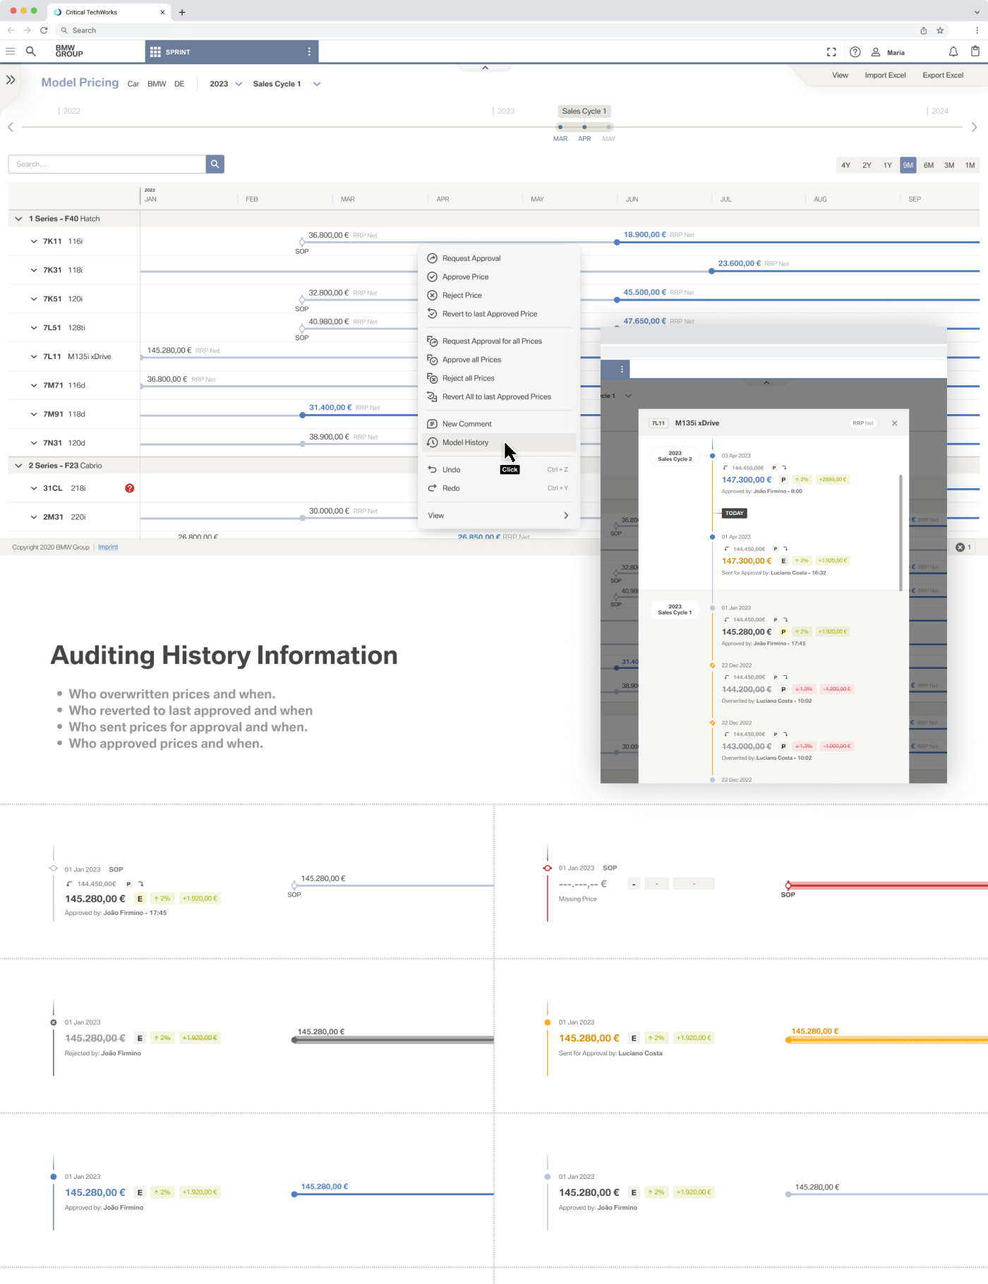Click the blue search button

click(x=215, y=164)
